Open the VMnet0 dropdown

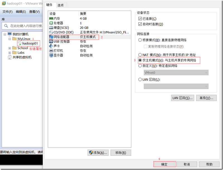click(176, 72)
